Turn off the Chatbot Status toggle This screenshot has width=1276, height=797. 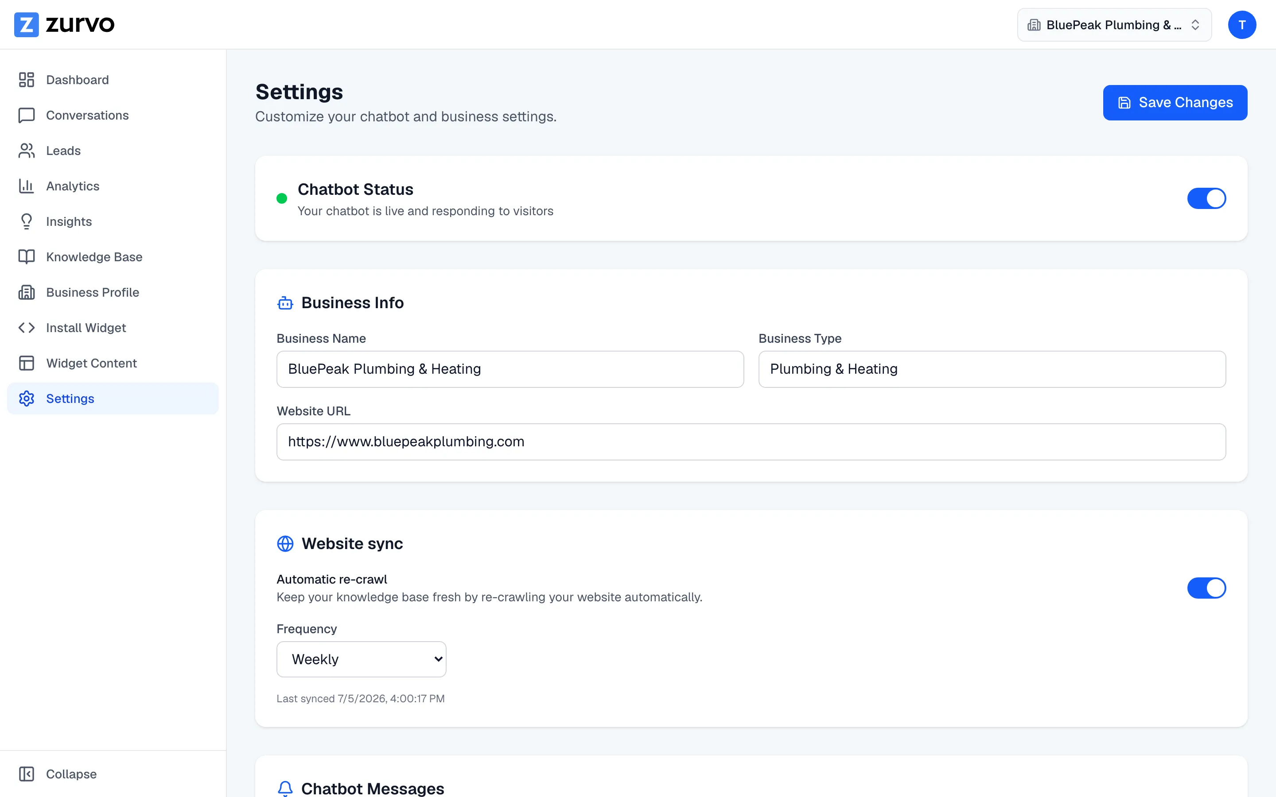[1206, 198]
